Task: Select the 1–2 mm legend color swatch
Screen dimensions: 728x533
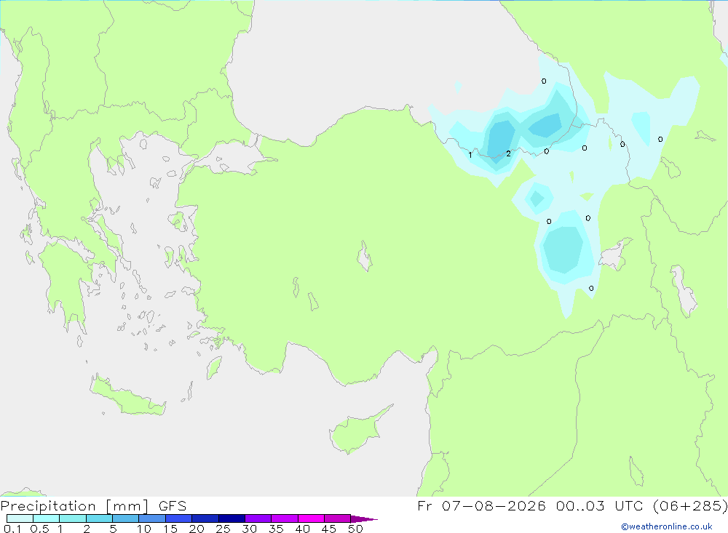Action: click(x=73, y=518)
